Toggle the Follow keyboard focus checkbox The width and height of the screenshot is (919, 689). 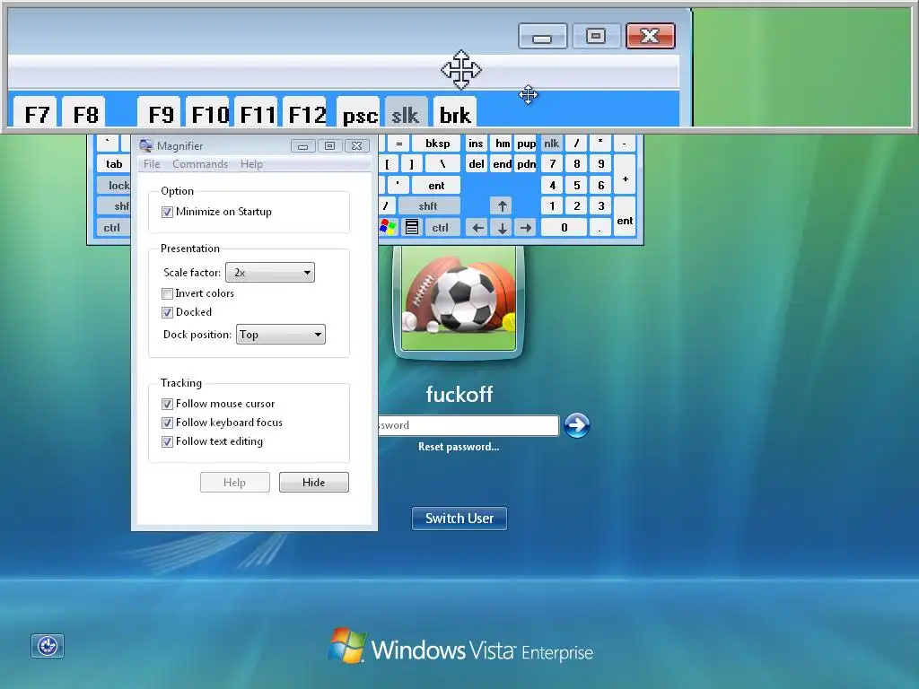167,423
